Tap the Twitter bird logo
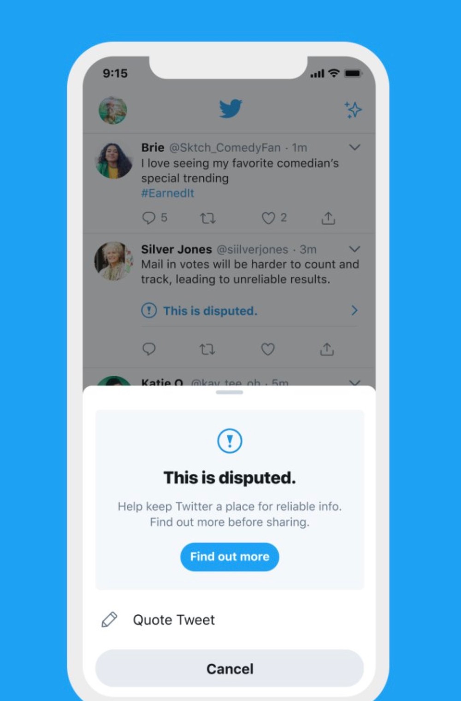The height and width of the screenshot is (701, 461). coord(230,109)
